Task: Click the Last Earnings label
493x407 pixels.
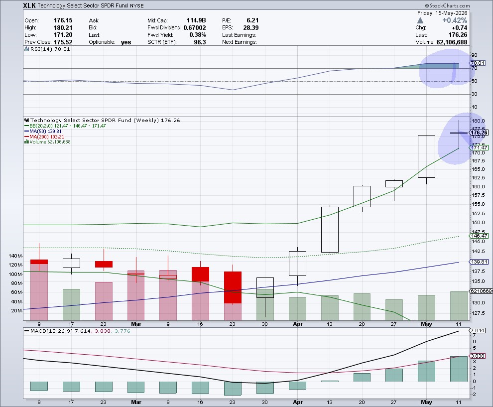Action: coord(239,35)
